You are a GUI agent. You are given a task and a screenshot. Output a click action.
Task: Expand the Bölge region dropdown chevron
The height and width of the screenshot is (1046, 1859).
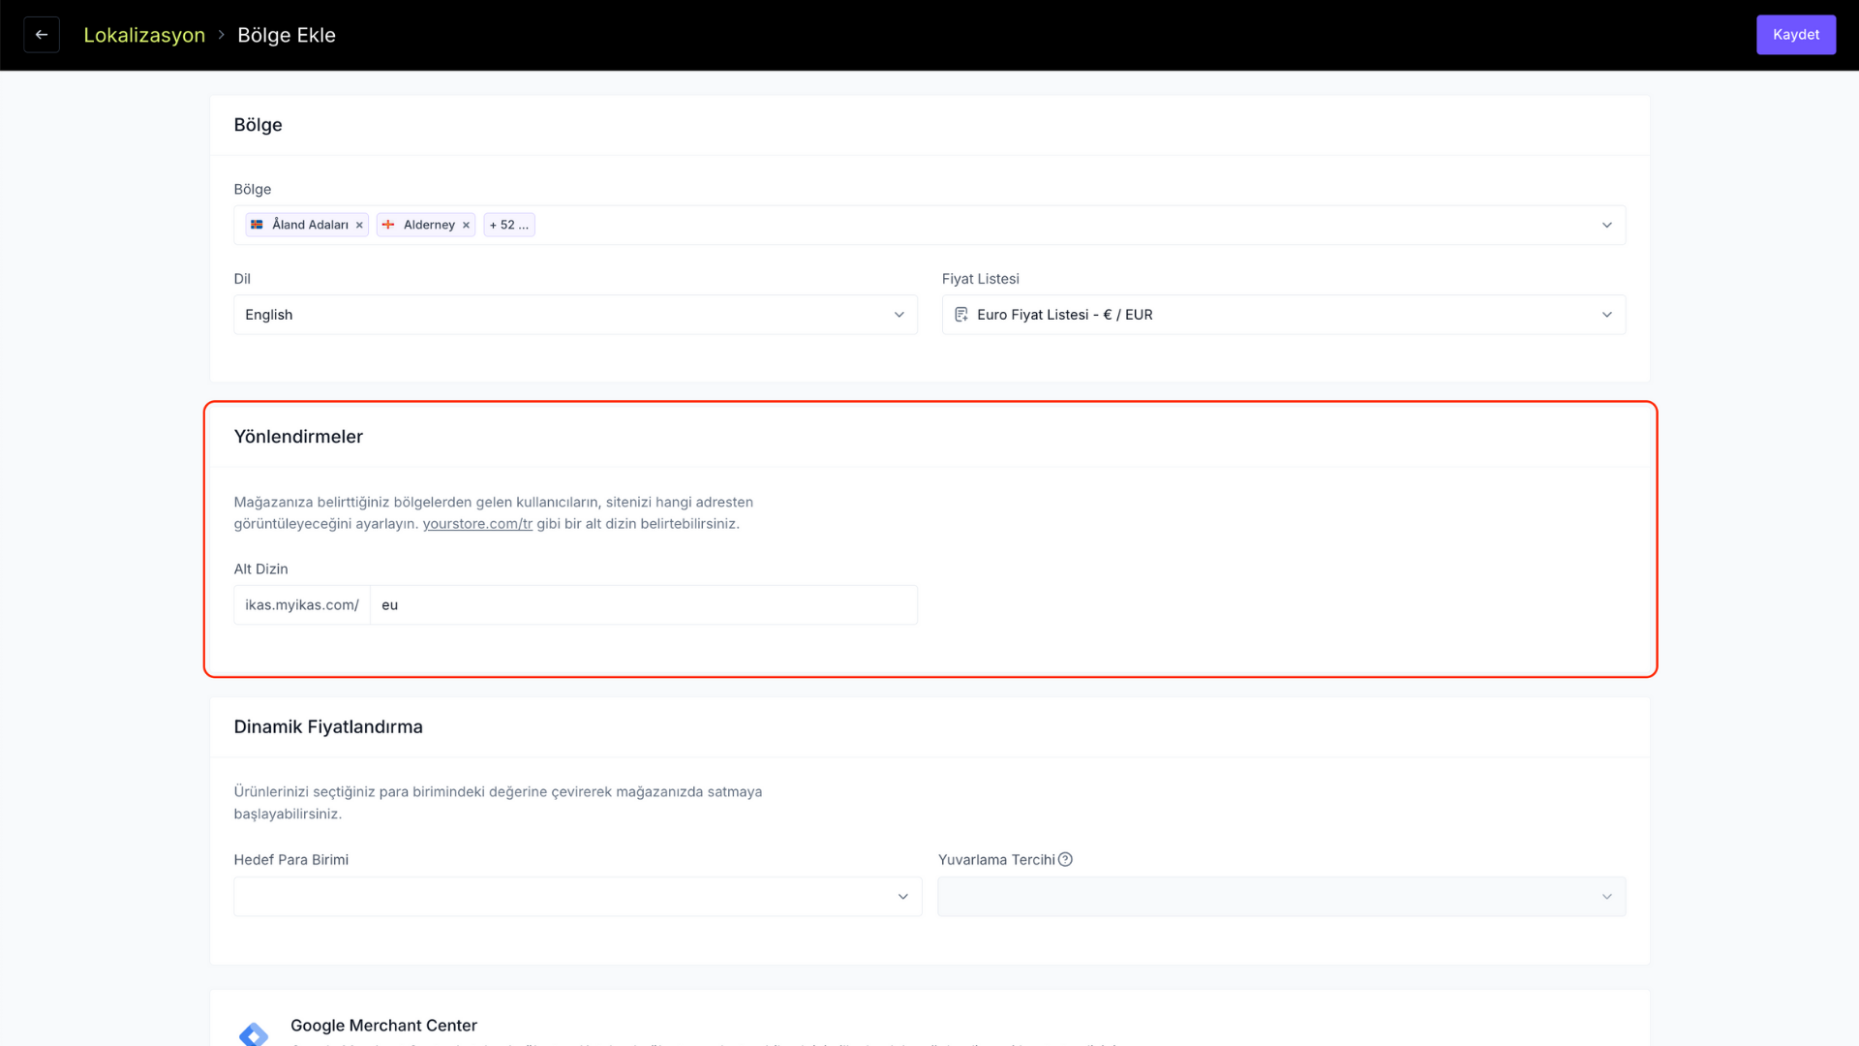(x=1606, y=225)
